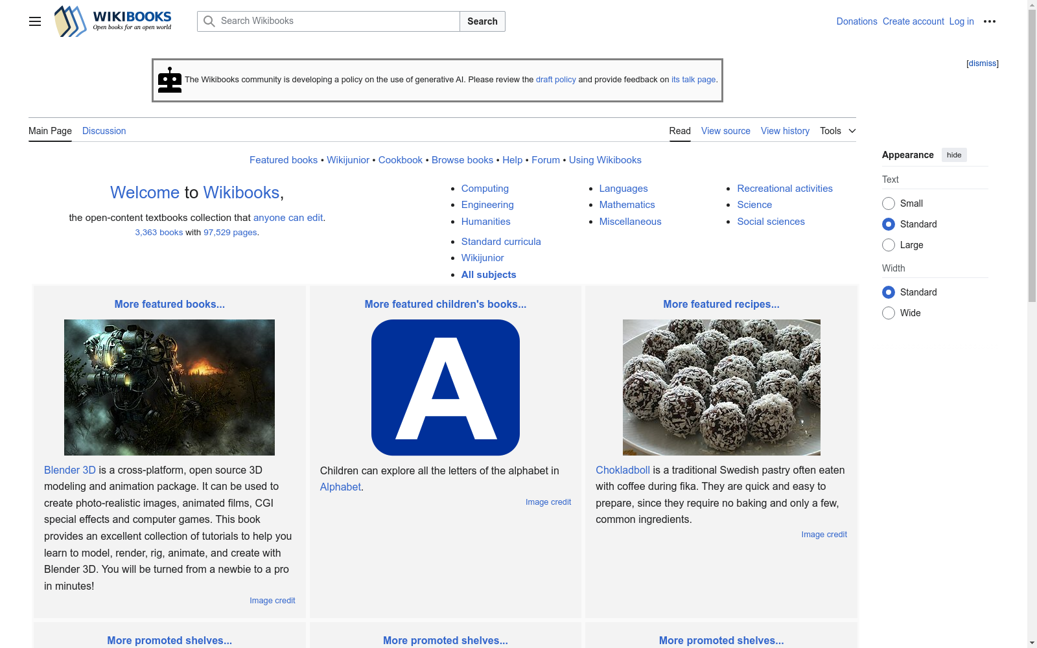Visit the Forum link
1037x648 pixels.
click(546, 160)
